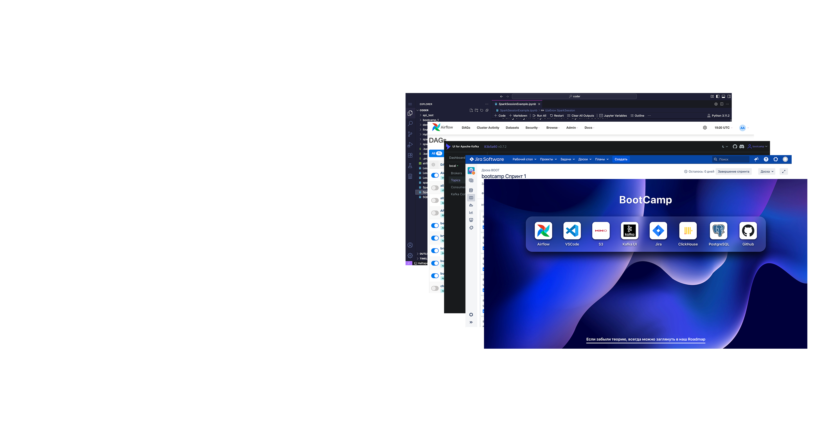Open Github from the BootCamp launcher
This screenshot has height=440, width=833.
[748, 231]
